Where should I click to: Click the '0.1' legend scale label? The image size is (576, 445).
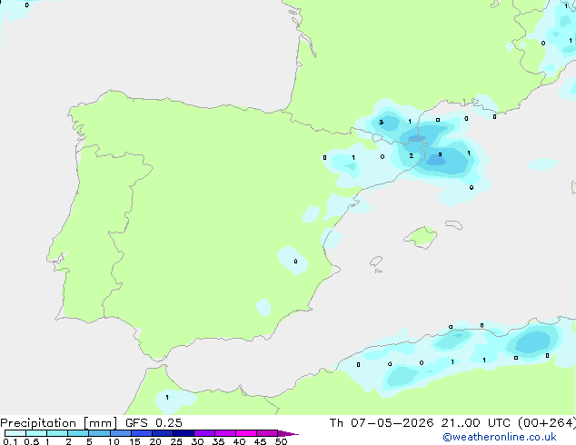tap(10, 441)
